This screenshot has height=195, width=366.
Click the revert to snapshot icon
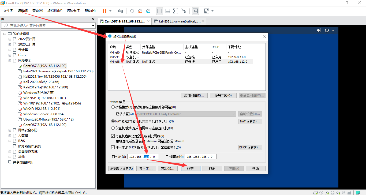point(140,11)
